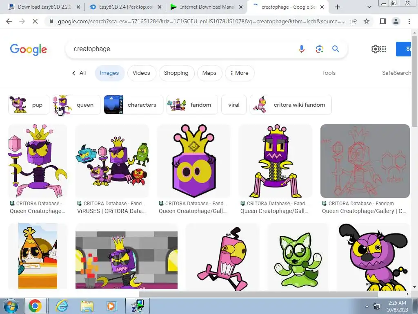Close the Download EasyBCD 2.2.0 tab

click(x=78, y=7)
